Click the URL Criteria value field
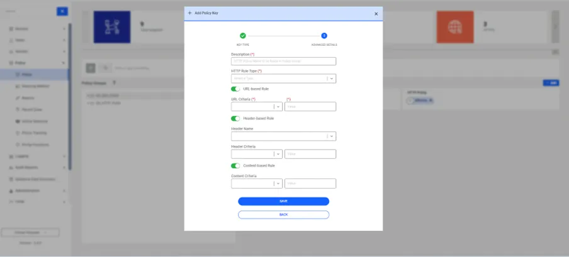The width and height of the screenshot is (569, 257). coord(310,107)
